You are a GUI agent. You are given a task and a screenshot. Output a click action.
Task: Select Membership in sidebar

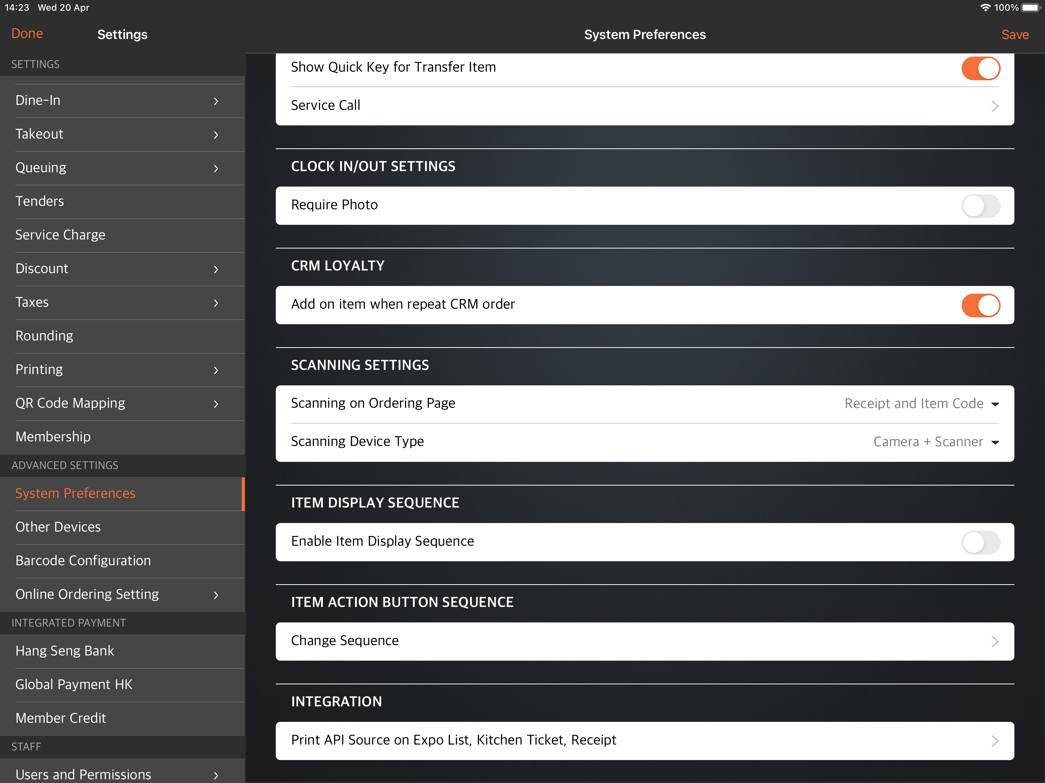122,437
